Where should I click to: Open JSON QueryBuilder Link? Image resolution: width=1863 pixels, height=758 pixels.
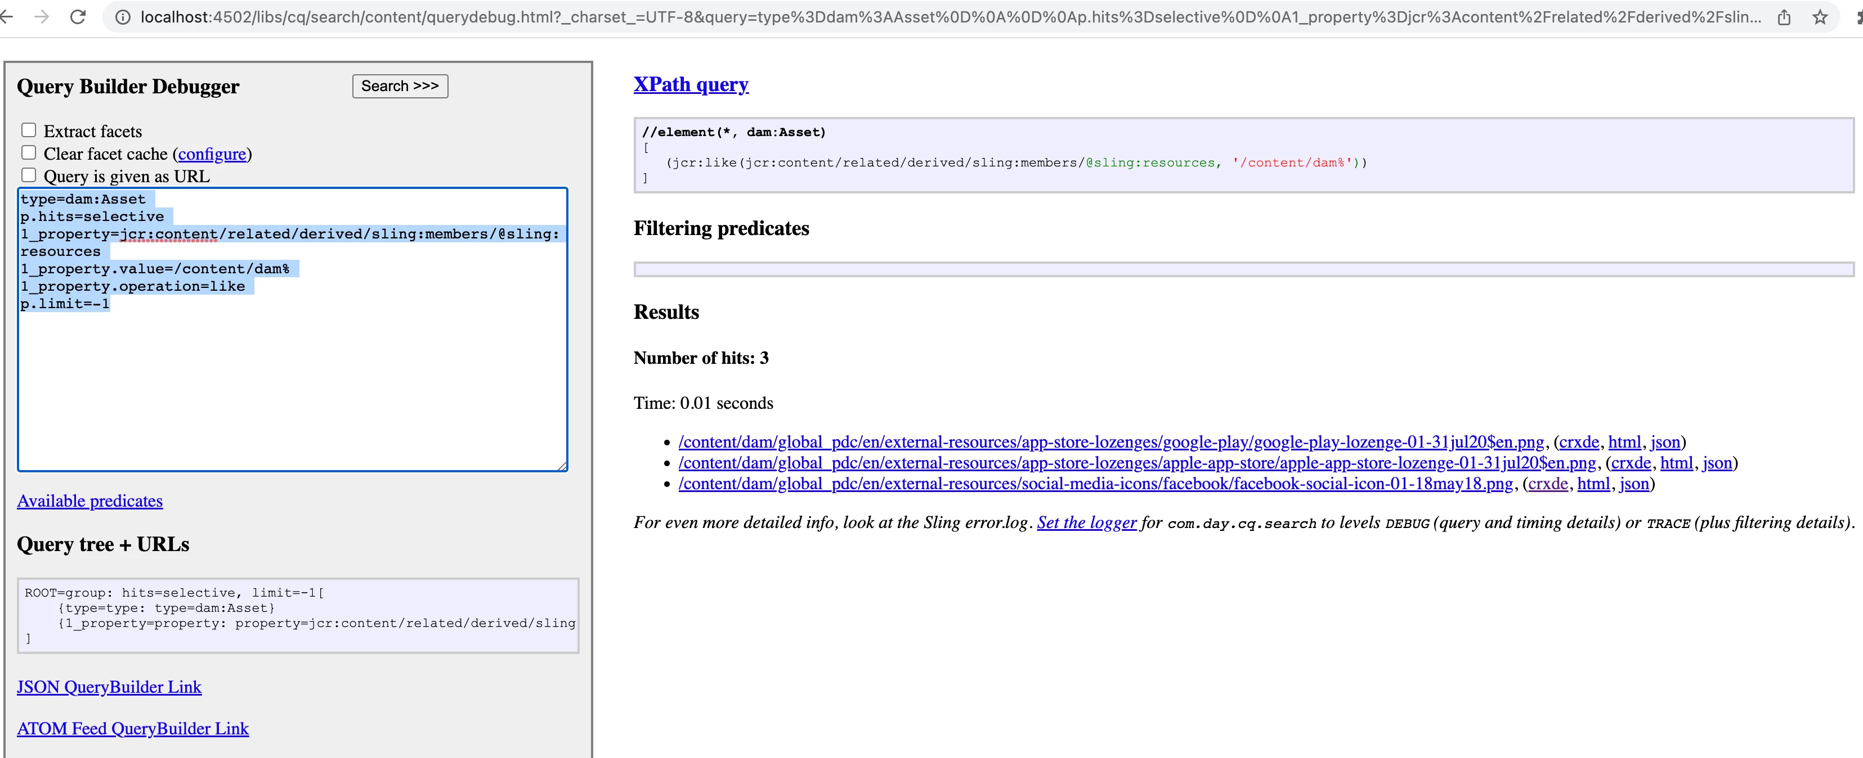click(x=109, y=687)
